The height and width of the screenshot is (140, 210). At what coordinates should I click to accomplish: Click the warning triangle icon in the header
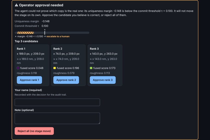pos(16,5)
